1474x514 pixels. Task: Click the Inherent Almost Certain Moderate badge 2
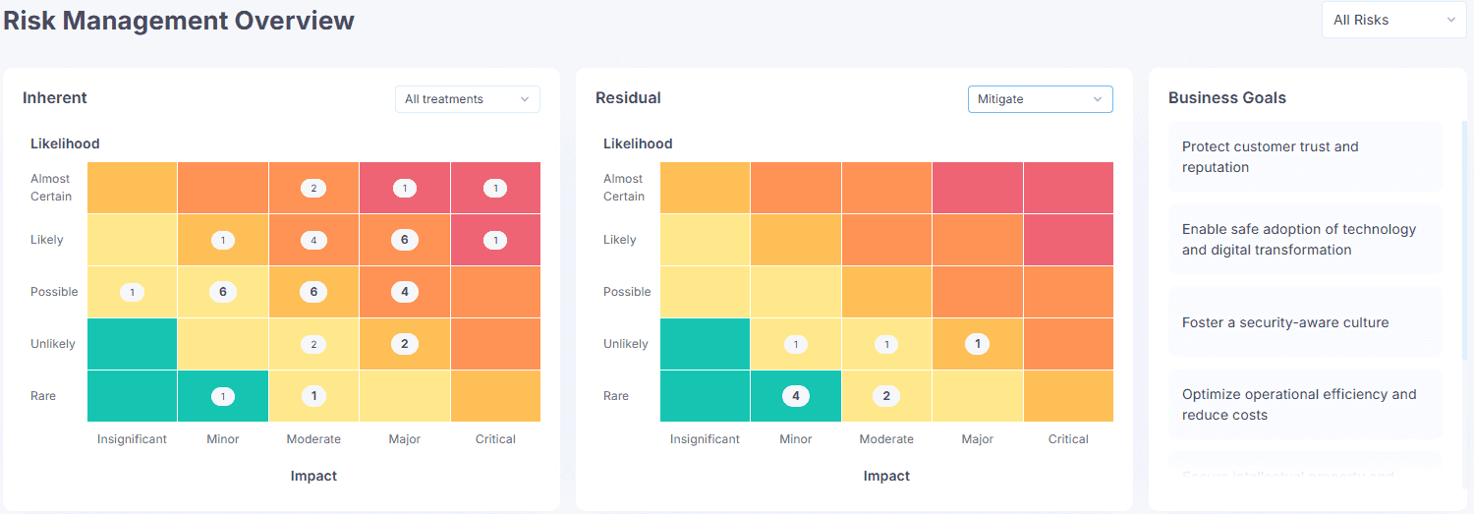[x=313, y=188]
